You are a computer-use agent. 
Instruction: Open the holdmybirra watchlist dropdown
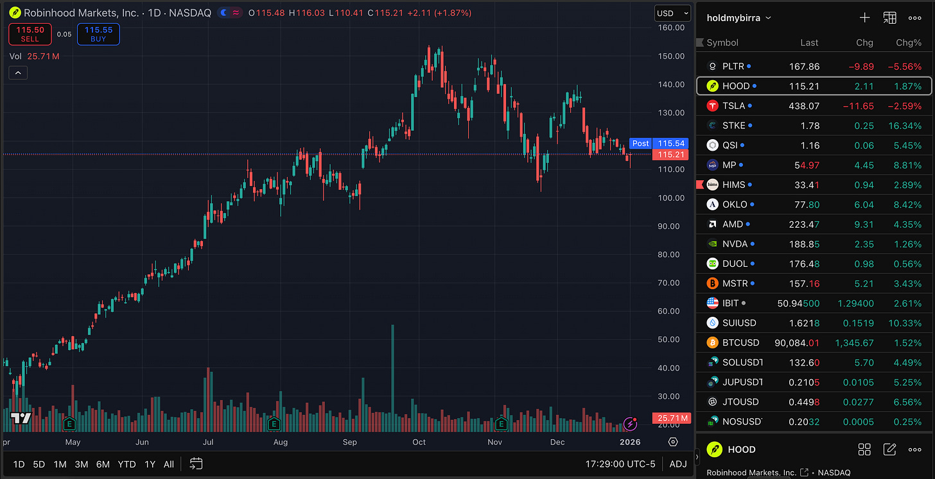738,18
